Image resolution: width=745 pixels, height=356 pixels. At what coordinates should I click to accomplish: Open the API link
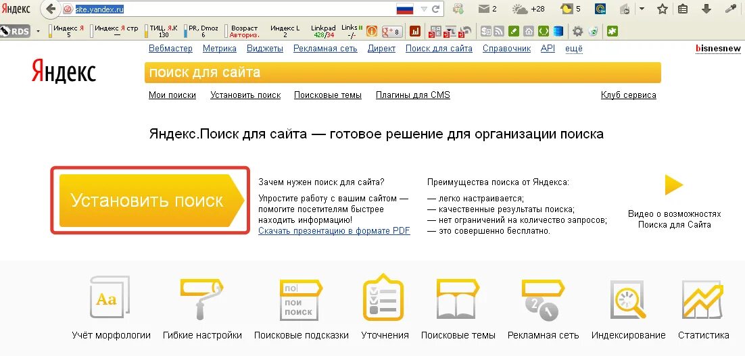click(548, 49)
